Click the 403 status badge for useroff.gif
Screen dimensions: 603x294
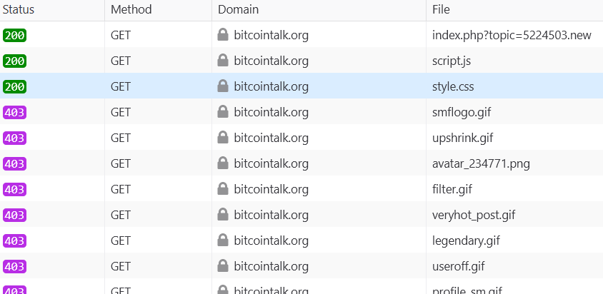click(14, 267)
